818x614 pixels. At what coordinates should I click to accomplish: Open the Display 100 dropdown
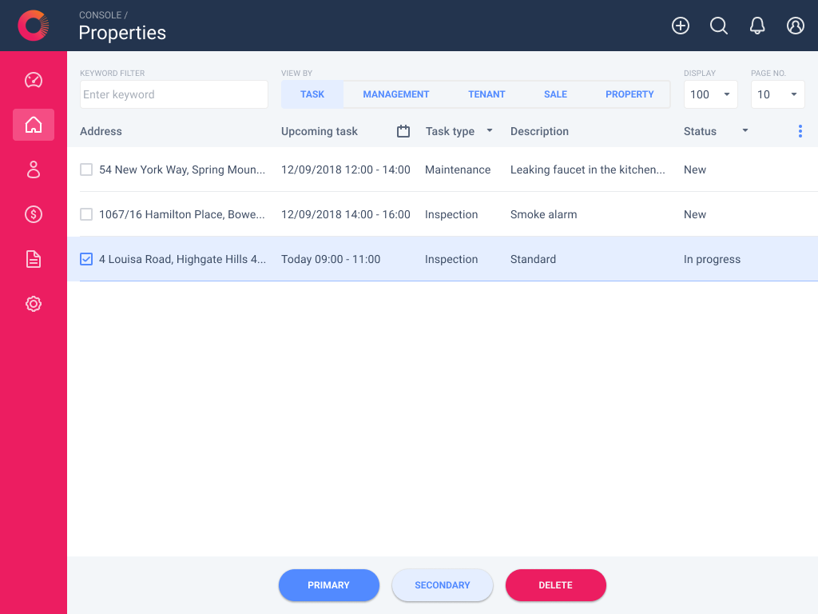[710, 94]
